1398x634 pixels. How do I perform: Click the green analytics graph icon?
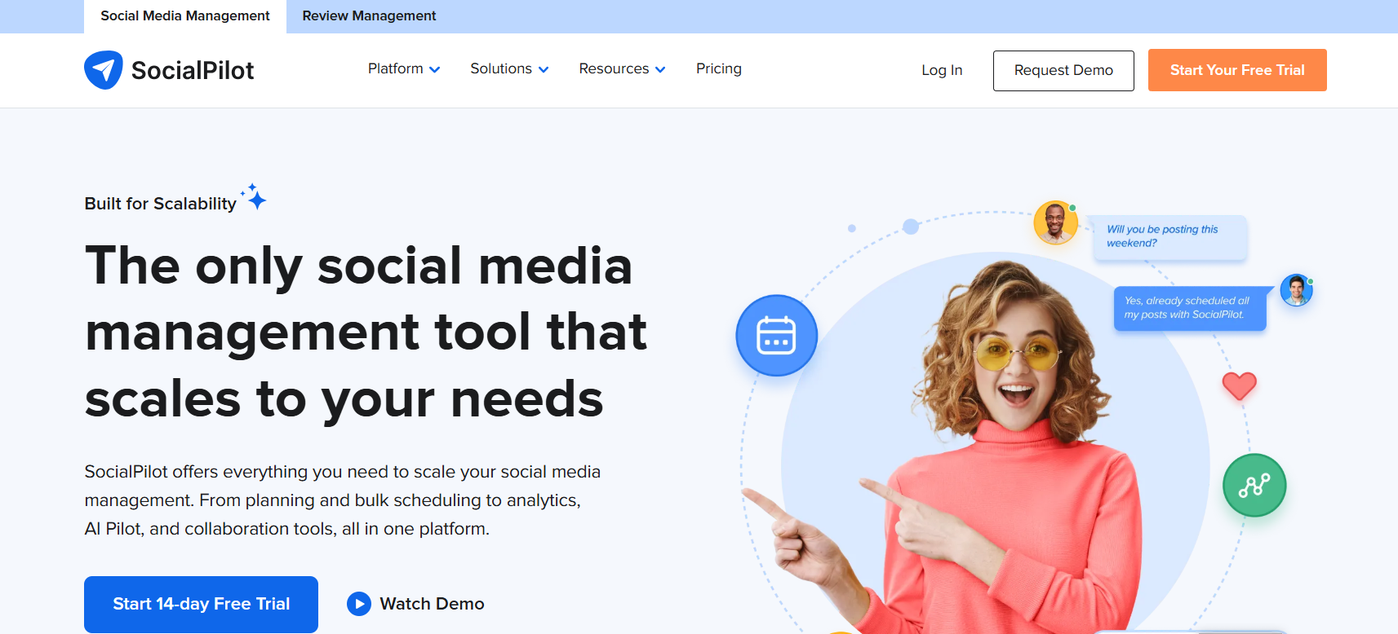coord(1254,486)
